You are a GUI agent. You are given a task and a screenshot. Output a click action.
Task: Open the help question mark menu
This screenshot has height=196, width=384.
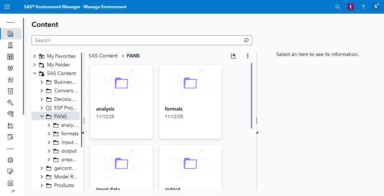pyautogui.click(x=363, y=7)
